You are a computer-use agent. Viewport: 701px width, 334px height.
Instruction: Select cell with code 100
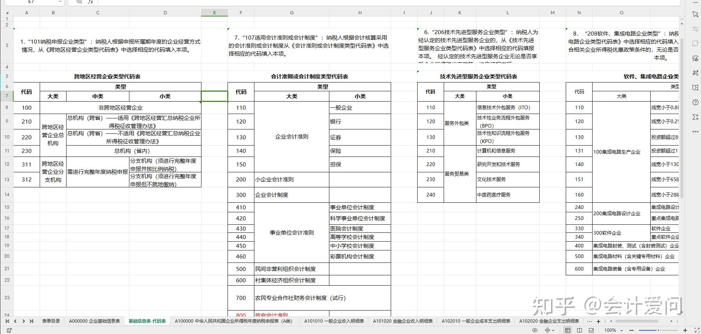(26, 108)
